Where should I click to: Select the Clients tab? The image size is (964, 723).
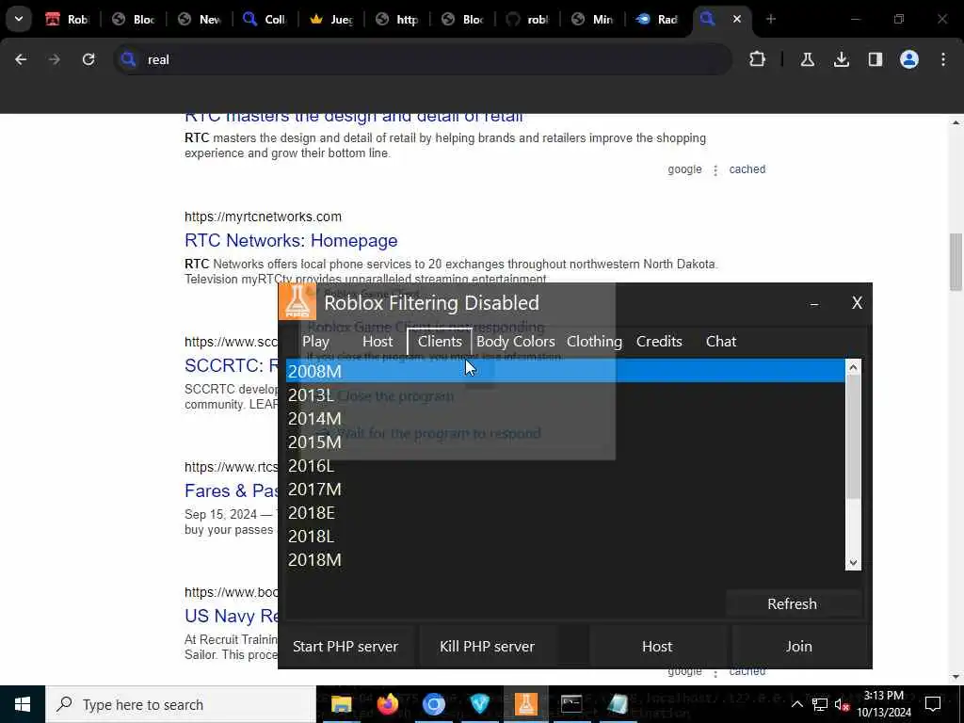(440, 341)
